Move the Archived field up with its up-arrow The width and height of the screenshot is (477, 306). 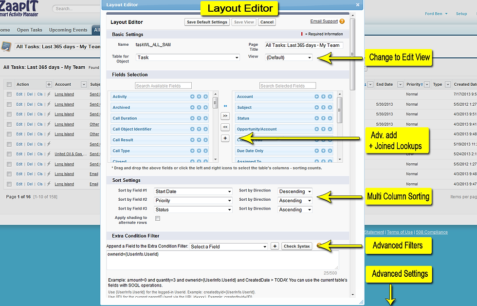tap(199, 108)
